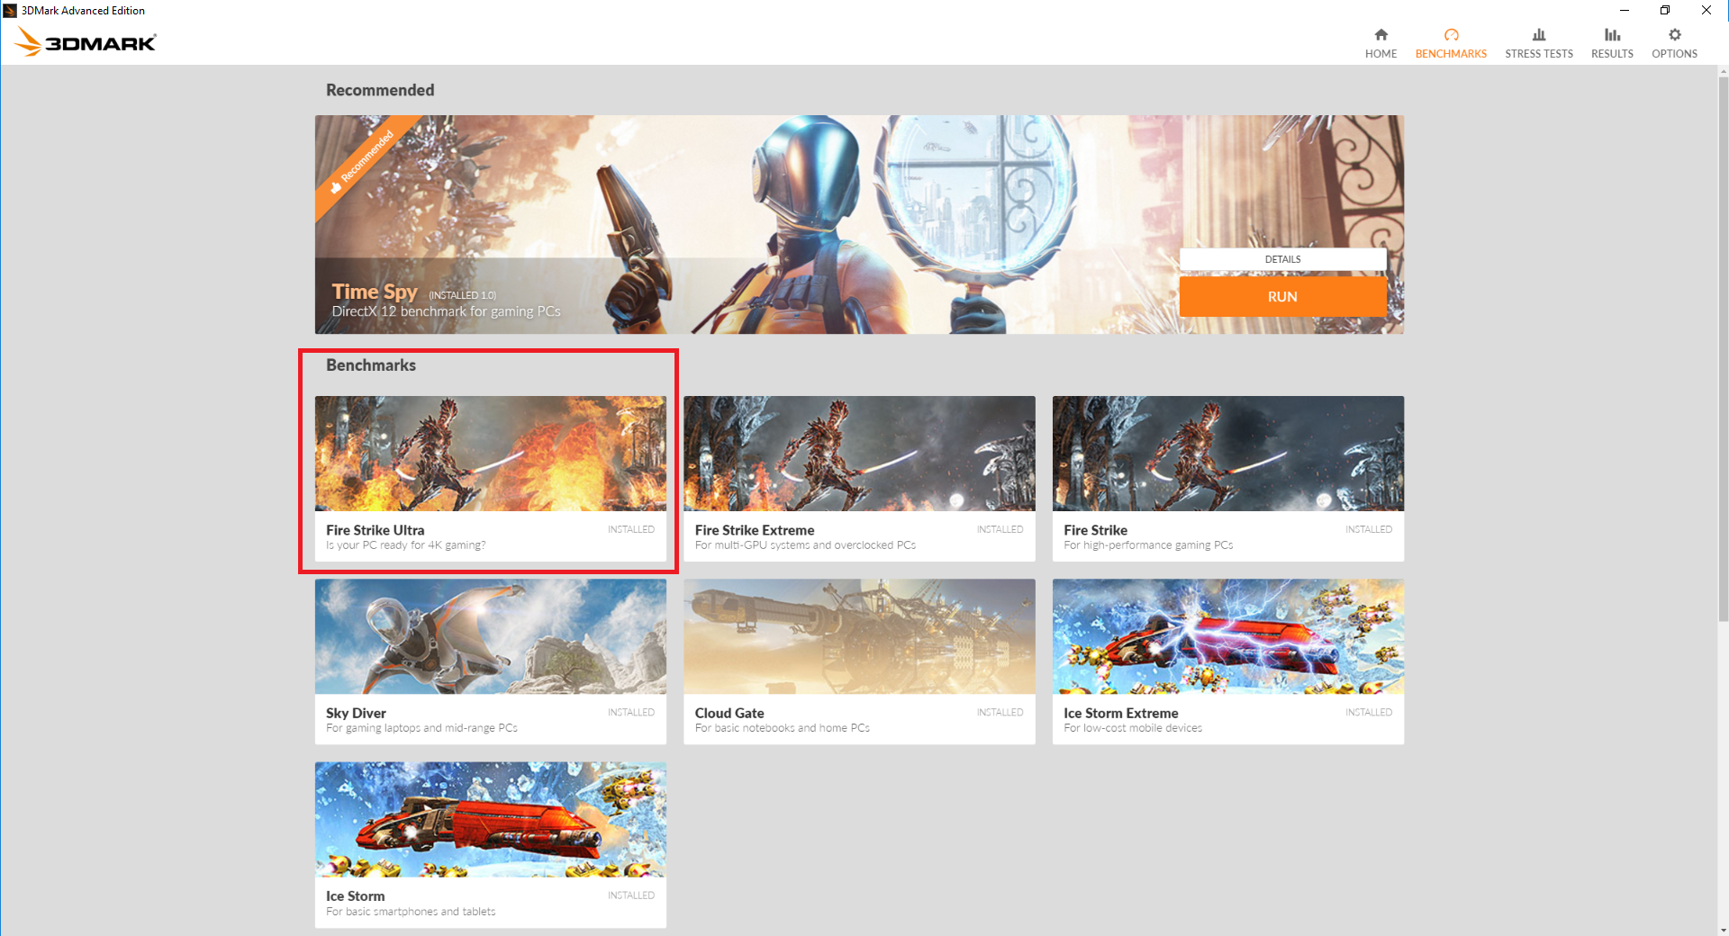Image resolution: width=1729 pixels, height=936 pixels.
Task: Click the '3DMark Advanced Edition' window title
Action: click(83, 11)
